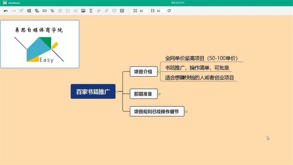Image resolution: width=293 pixels, height=165 pixels.
Task: Open the tag panel icon
Action: pyautogui.click(x=122, y=11)
